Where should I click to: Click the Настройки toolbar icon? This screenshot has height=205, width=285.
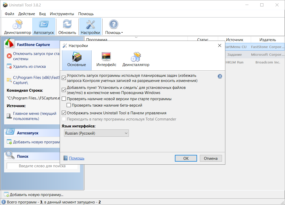pos(90,27)
